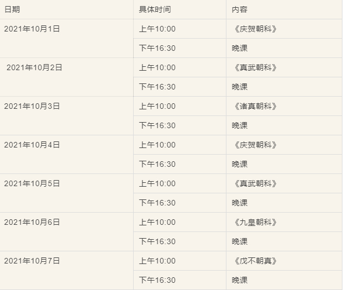343x290 pixels.
Task: Click the 日期 column header
Action: [x=12, y=9]
